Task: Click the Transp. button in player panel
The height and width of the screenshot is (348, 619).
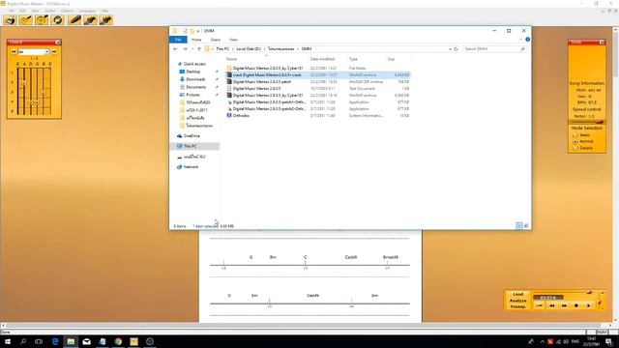Action: (518, 306)
